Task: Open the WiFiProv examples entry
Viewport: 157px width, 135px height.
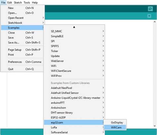Action: 74,76
